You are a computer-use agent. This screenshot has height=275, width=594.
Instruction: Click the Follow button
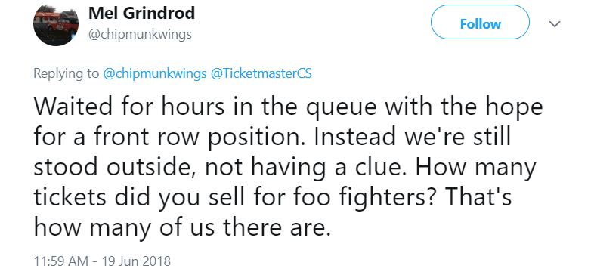click(480, 24)
